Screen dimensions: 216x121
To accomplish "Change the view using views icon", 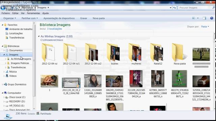I will [193, 18].
